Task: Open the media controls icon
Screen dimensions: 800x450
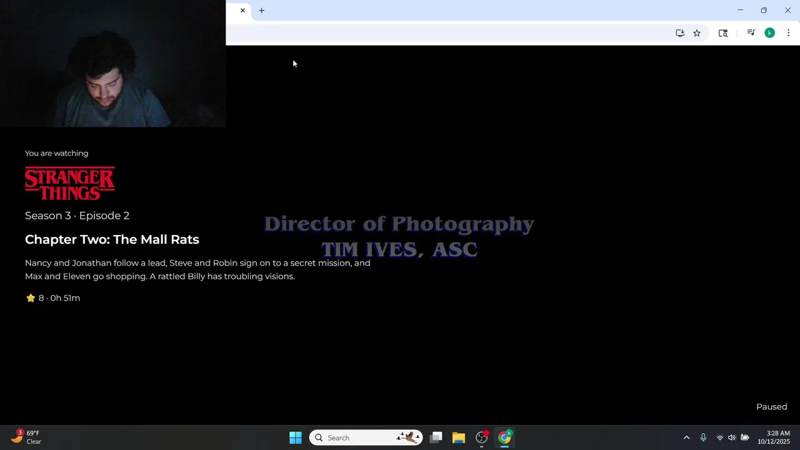Action: (x=751, y=33)
